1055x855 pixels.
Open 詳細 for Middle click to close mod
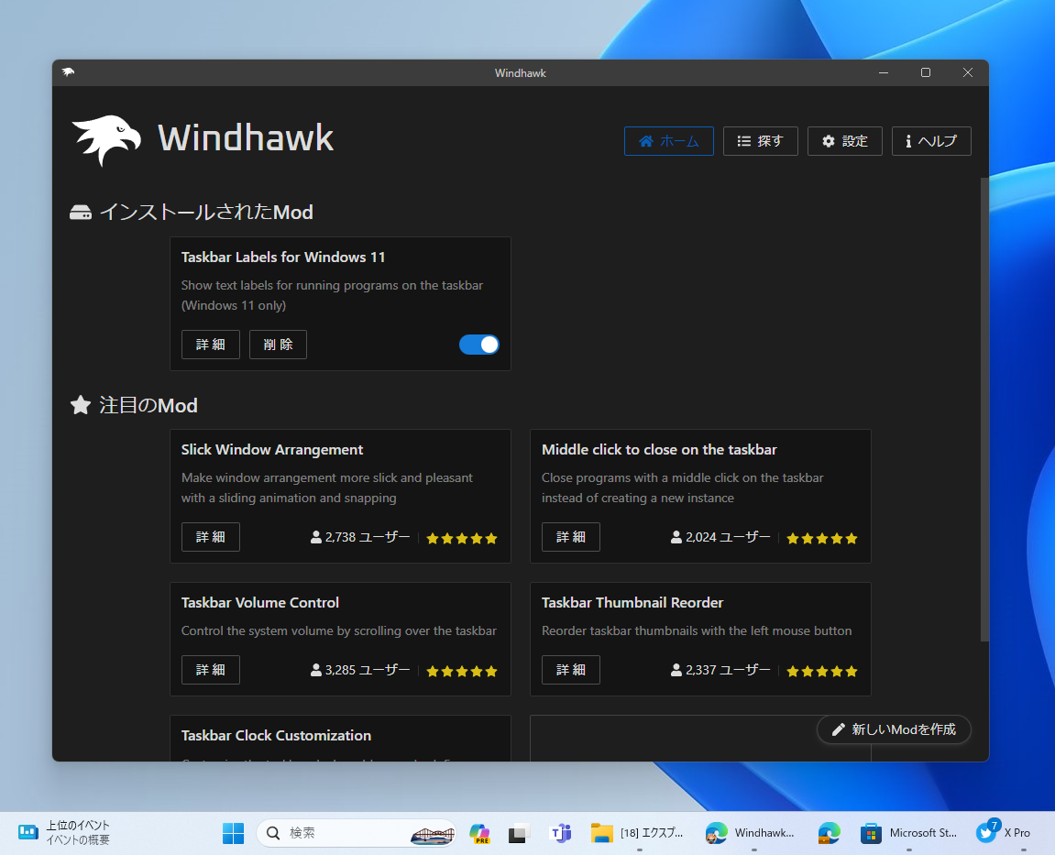point(570,537)
